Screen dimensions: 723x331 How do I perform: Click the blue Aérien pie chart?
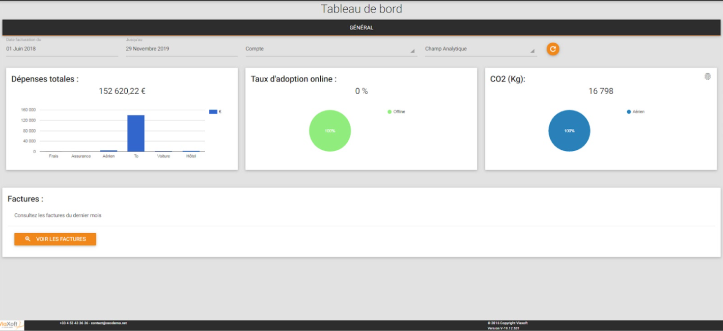coord(569,131)
